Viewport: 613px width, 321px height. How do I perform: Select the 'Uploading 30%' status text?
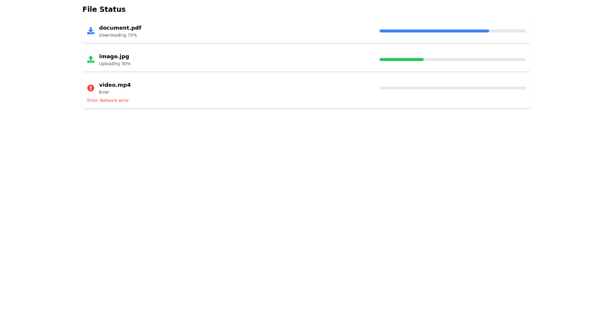coord(115,64)
